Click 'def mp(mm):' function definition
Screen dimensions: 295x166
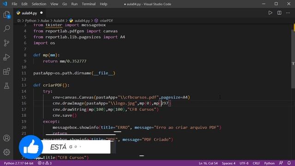[47, 55]
